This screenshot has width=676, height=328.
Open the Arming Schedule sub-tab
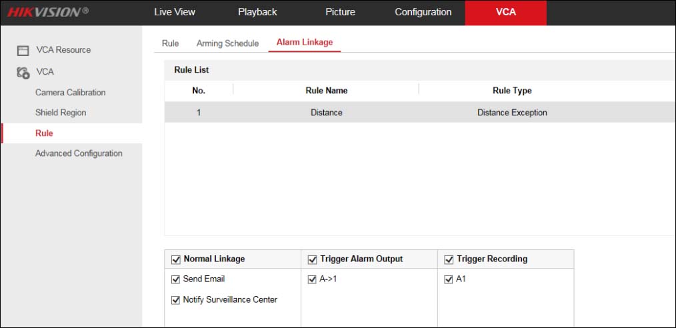pyautogui.click(x=227, y=43)
